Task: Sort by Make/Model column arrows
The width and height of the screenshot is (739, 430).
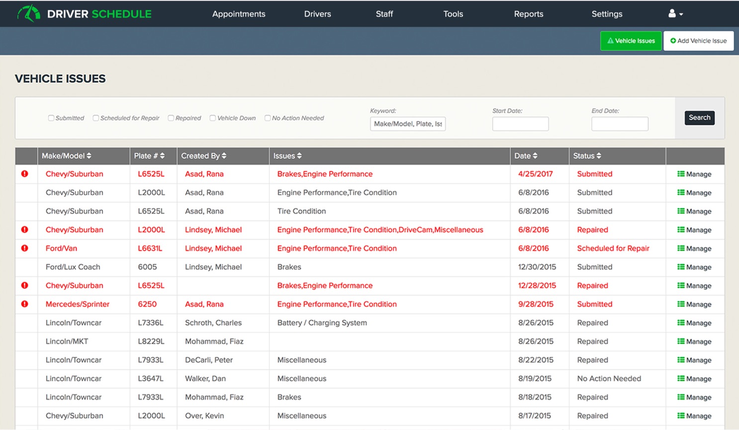Action: click(x=89, y=156)
